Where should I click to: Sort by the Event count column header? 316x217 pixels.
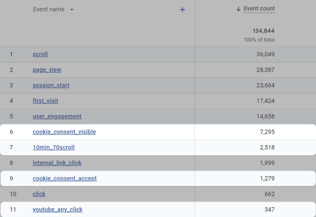259,9
